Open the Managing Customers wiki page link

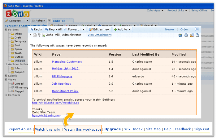pyautogui.click(x=67, y=62)
